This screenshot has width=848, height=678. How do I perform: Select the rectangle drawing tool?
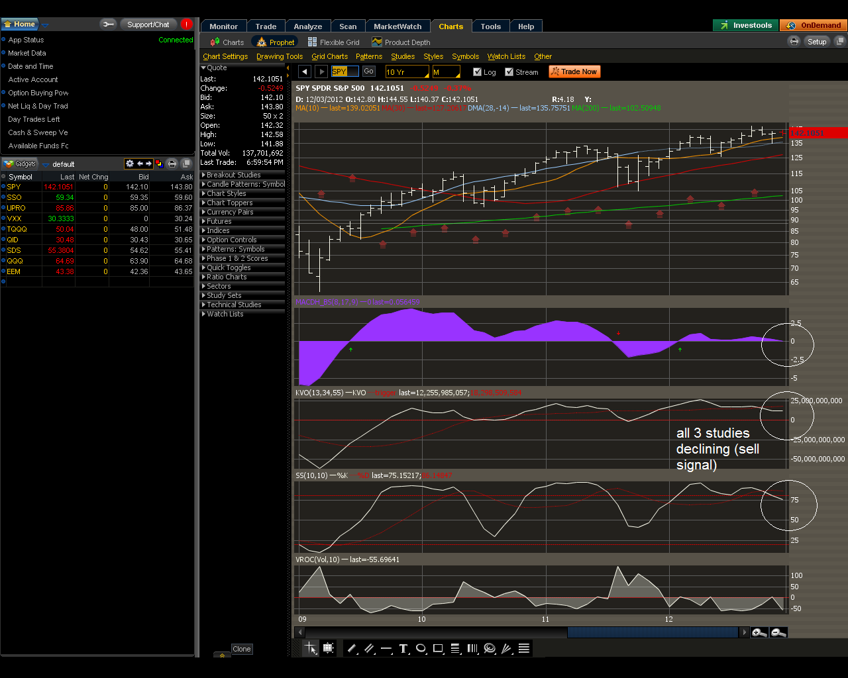click(x=438, y=648)
